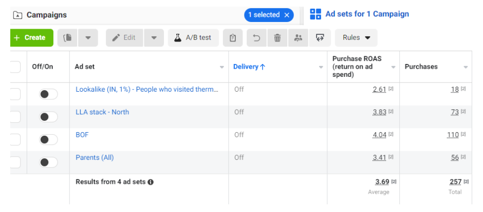Expand the dropdown arrow beside Edit
Screen dimensions: 483x212
(154, 38)
